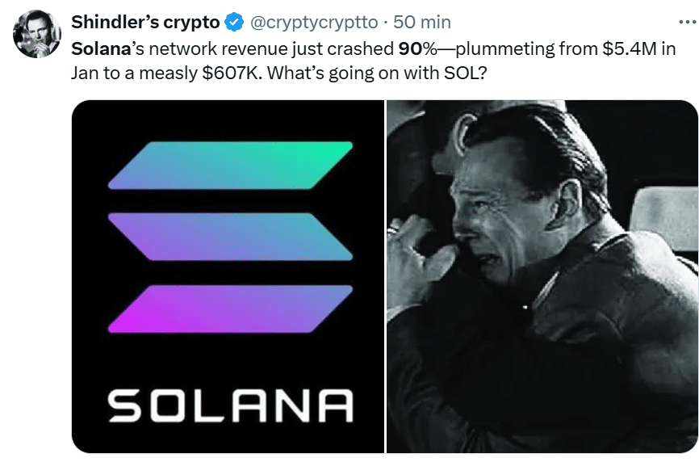Image resolution: width=699 pixels, height=462 pixels.
Task: Open the tweet via 50 min timestamp
Action: click(422, 22)
